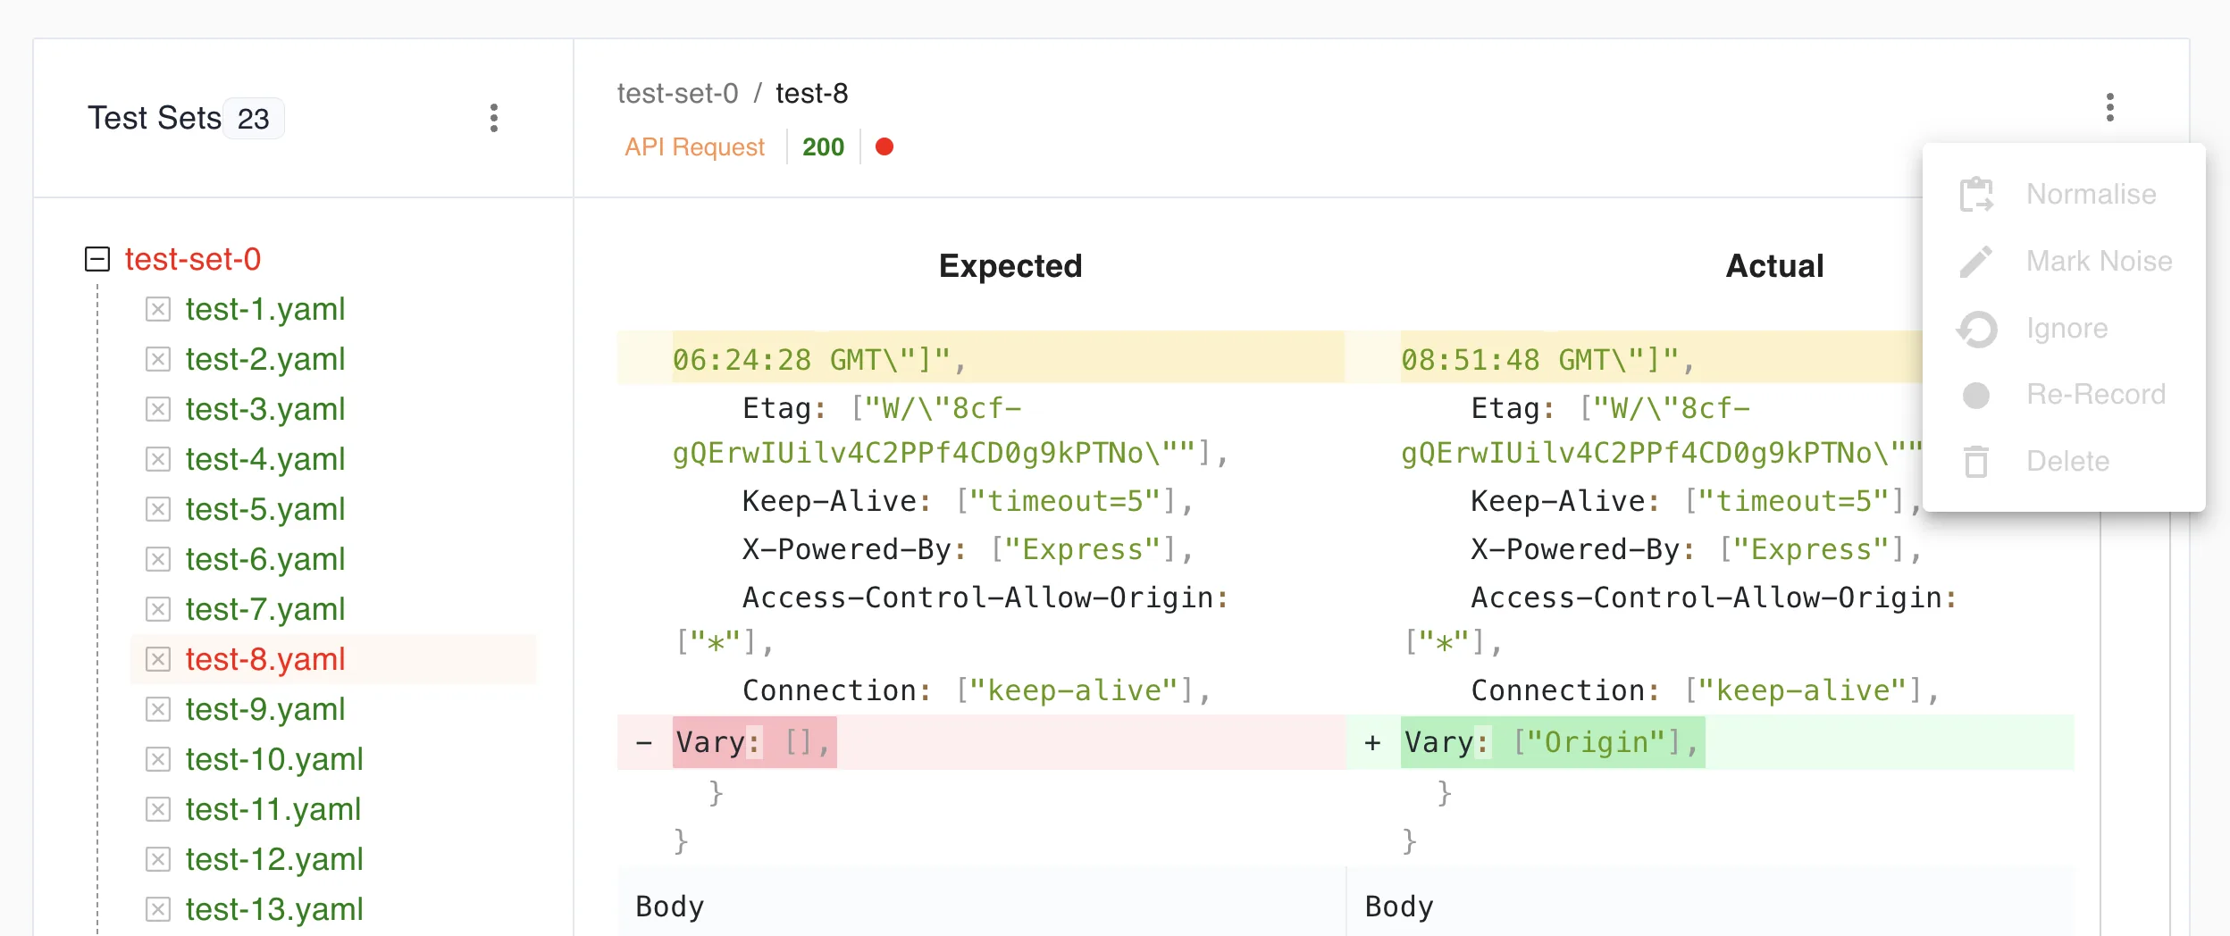The image size is (2230, 936).
Task: Click the 23 test sets count badge
Action: 254,118
